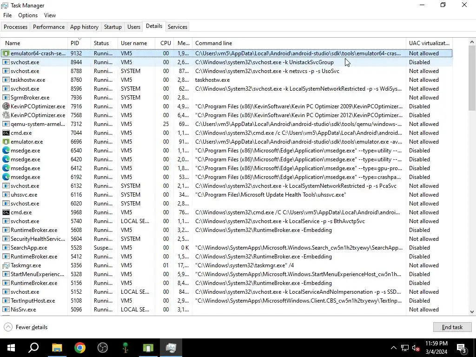Click the emulator.exe process icon

6,142
